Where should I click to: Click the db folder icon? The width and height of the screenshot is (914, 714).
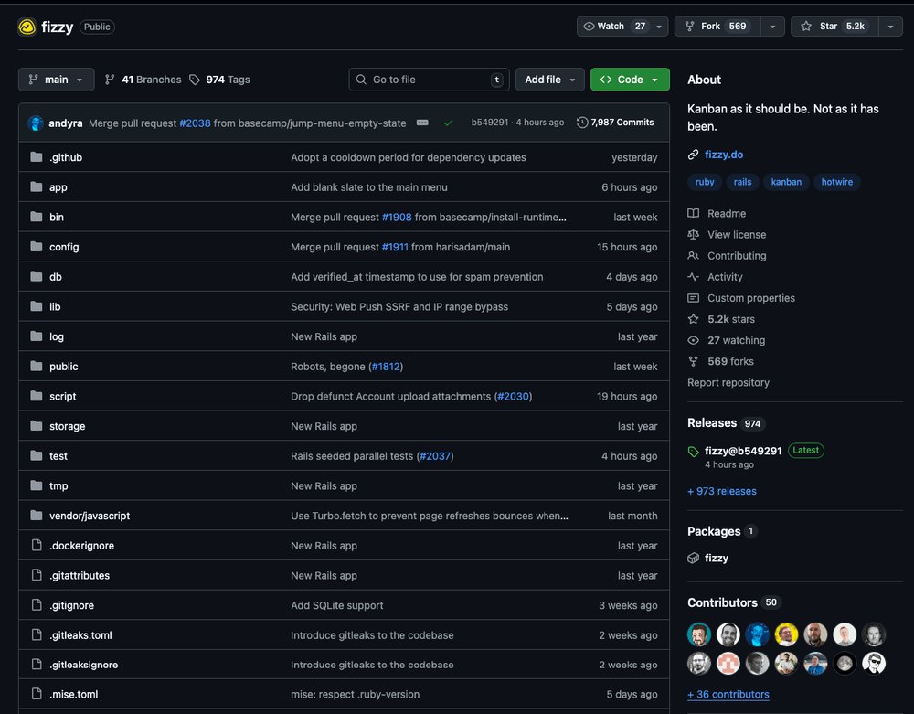[37, 276]
